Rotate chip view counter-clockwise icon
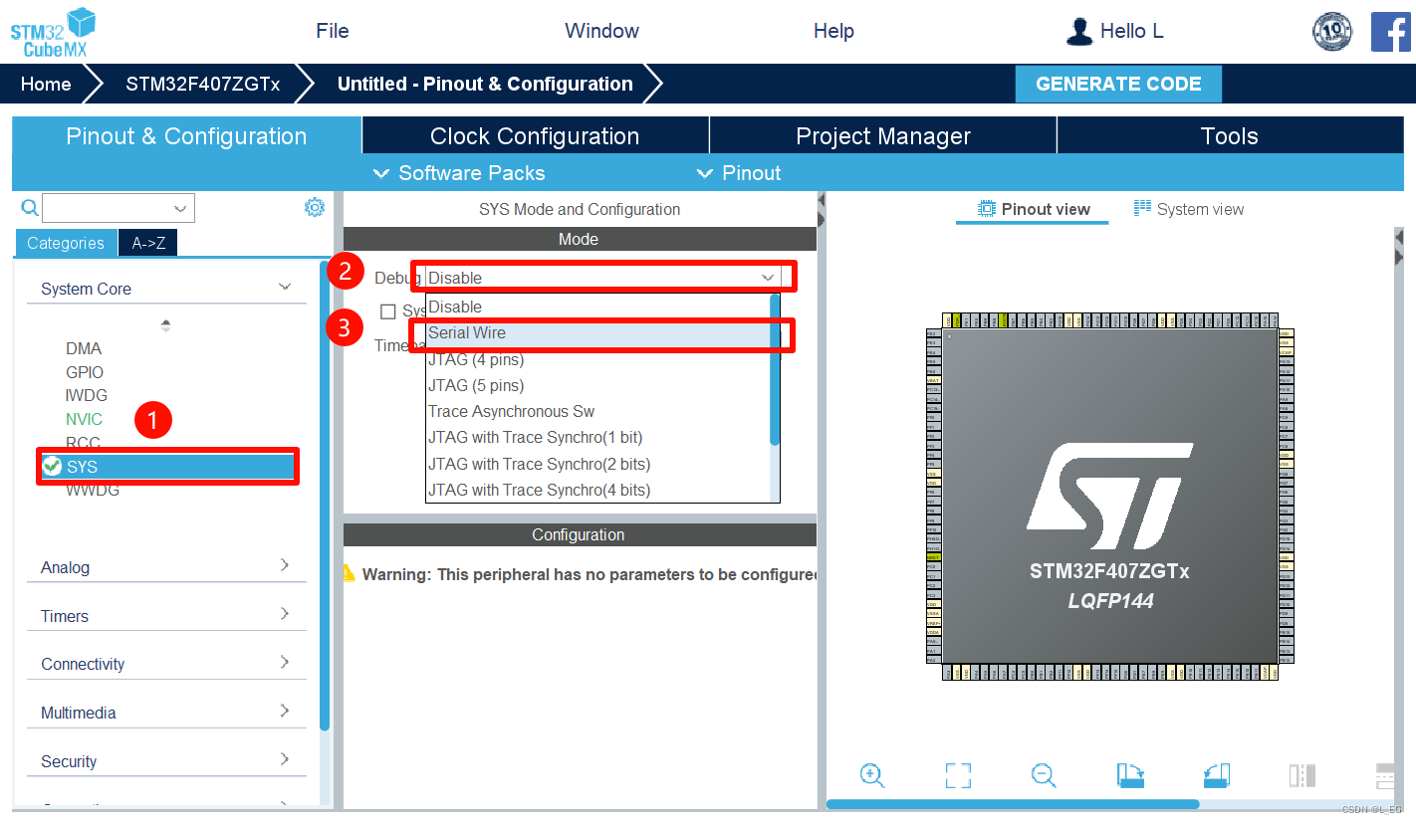The image size is (1416, 824). [x=1217, y=775]
